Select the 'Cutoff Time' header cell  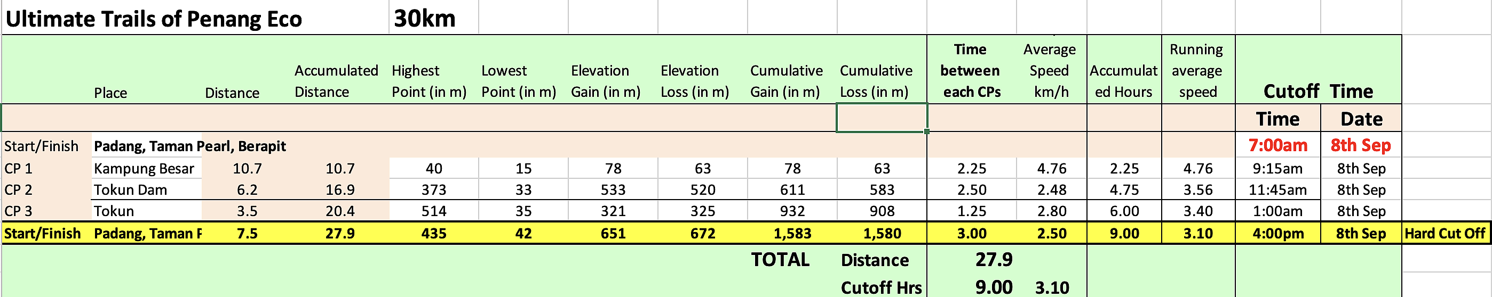click(x=1318, y=92)
